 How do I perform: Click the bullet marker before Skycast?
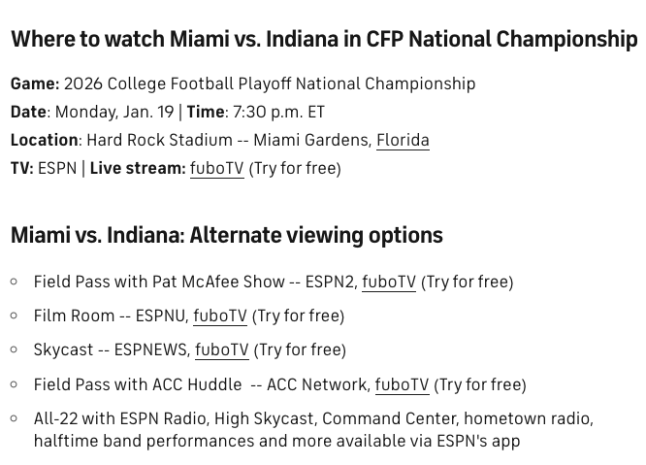coord(15,349)
